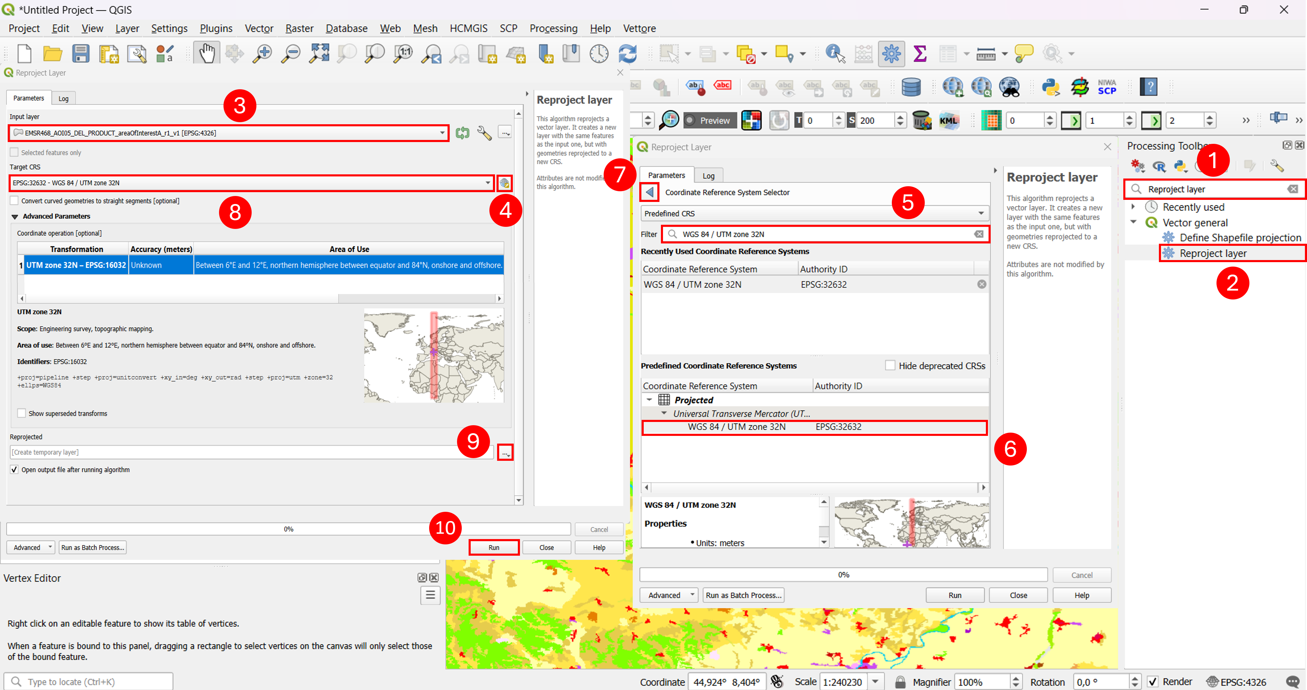Click the KML icon in the SCP toolbar
Image resolution: width=1307 pixels, height=690 pixels.
(x=948, y=121)
